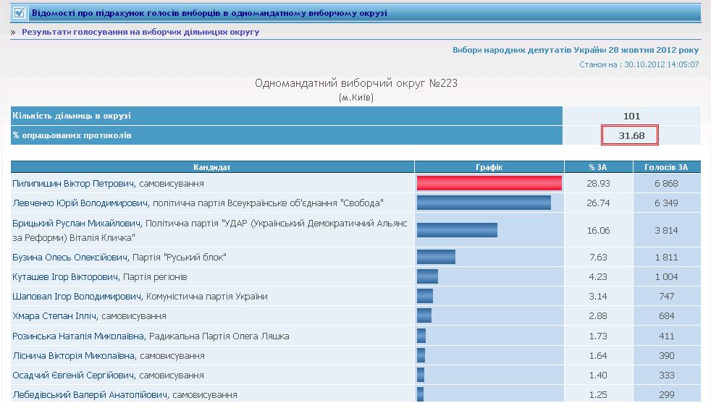This screenshot has height=403, width=711.
Task: Click the Графік column header
Action: pyautogui.click(x=489, y=167)
